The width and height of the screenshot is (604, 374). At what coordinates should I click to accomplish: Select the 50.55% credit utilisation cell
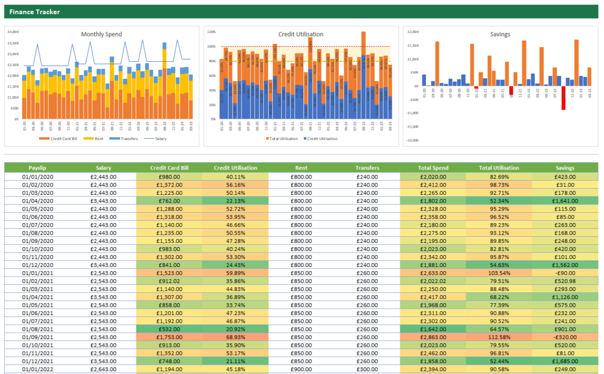[x=236, y=233]
